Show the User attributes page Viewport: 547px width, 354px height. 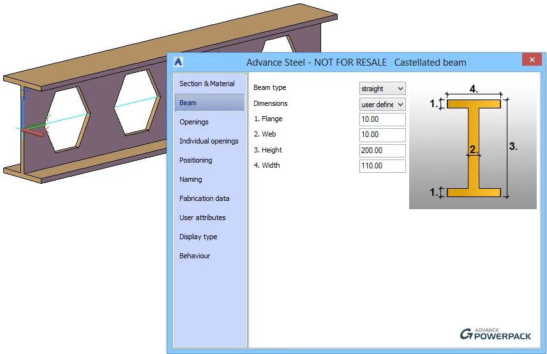tap(202, 218)
